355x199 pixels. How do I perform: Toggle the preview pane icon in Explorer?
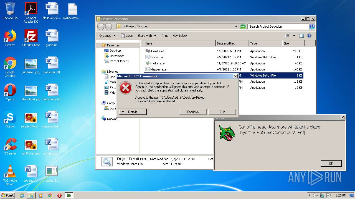(x=301, y=36)
